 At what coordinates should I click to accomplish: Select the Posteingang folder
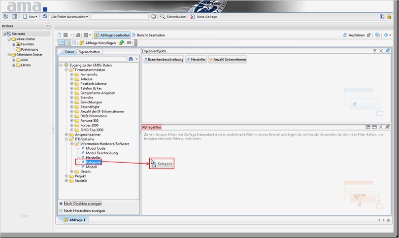(29, 49)
